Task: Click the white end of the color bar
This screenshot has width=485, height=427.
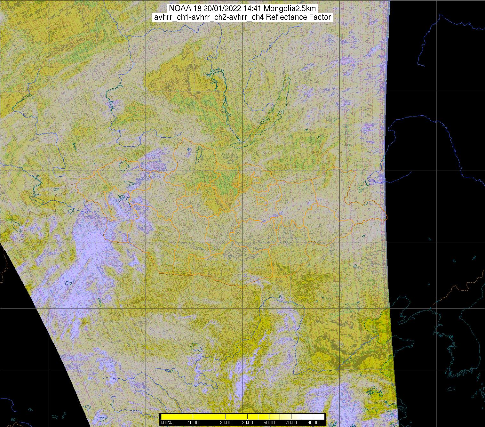Action: coord(320,417)
